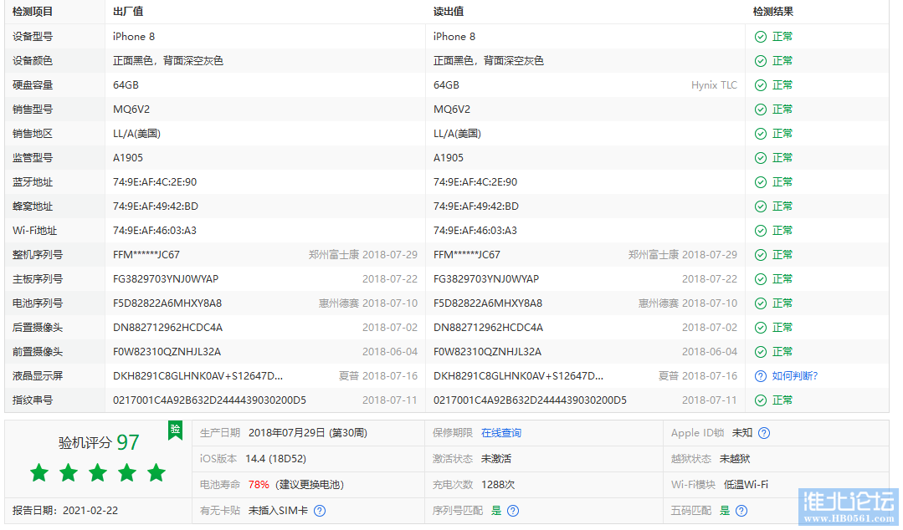Click the 1288次 charge count value

pyautogui.click(x=498, y=485)
